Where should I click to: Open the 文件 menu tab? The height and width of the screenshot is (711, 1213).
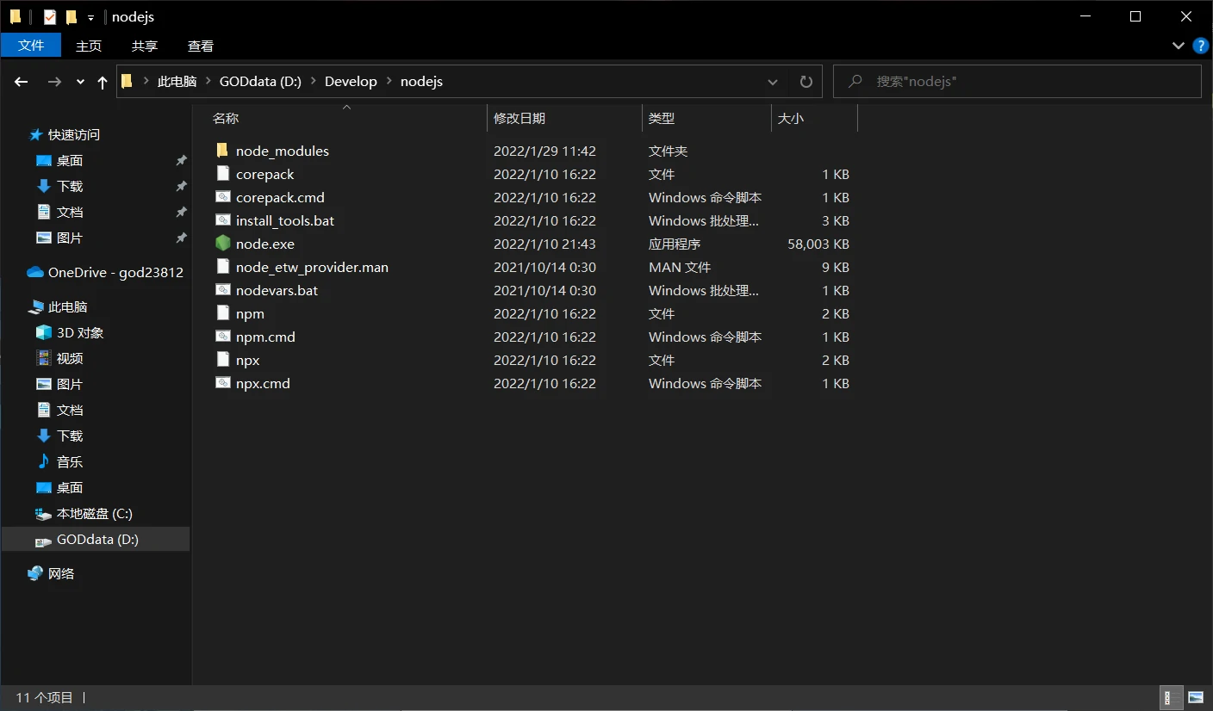(x=31, y=46)
